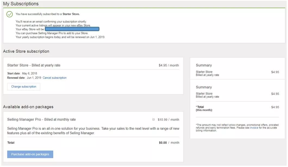Viewport: 288px width, 167px height.
Task: Click the Cancel subscription link
Action: 54,78
